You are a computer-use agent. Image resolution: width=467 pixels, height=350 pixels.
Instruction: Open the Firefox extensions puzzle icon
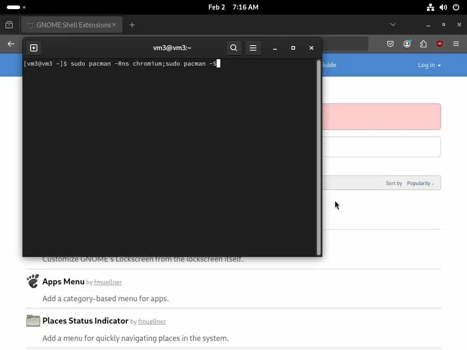click(423, 44)
